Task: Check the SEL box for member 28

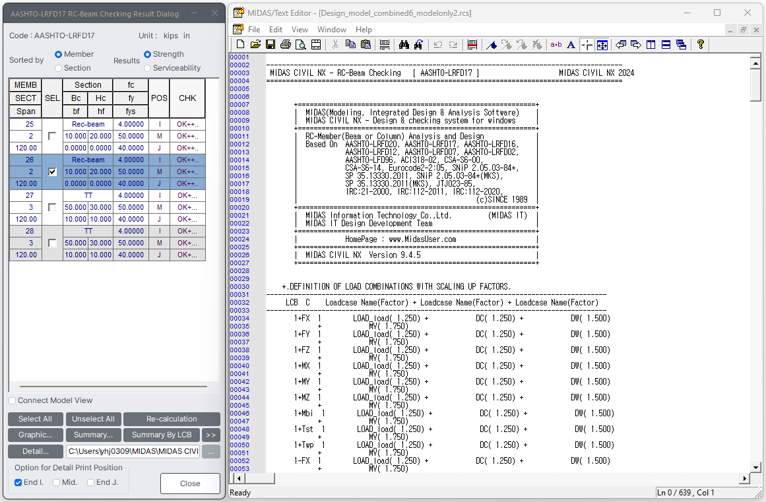Action: pos(52,243)
